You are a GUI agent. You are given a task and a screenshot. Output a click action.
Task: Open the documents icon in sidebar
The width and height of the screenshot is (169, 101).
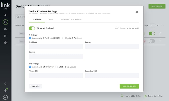(5, 36)
